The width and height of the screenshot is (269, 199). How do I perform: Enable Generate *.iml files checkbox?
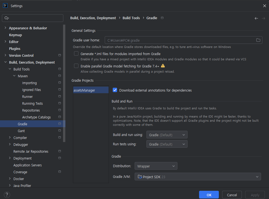point(76,53)
